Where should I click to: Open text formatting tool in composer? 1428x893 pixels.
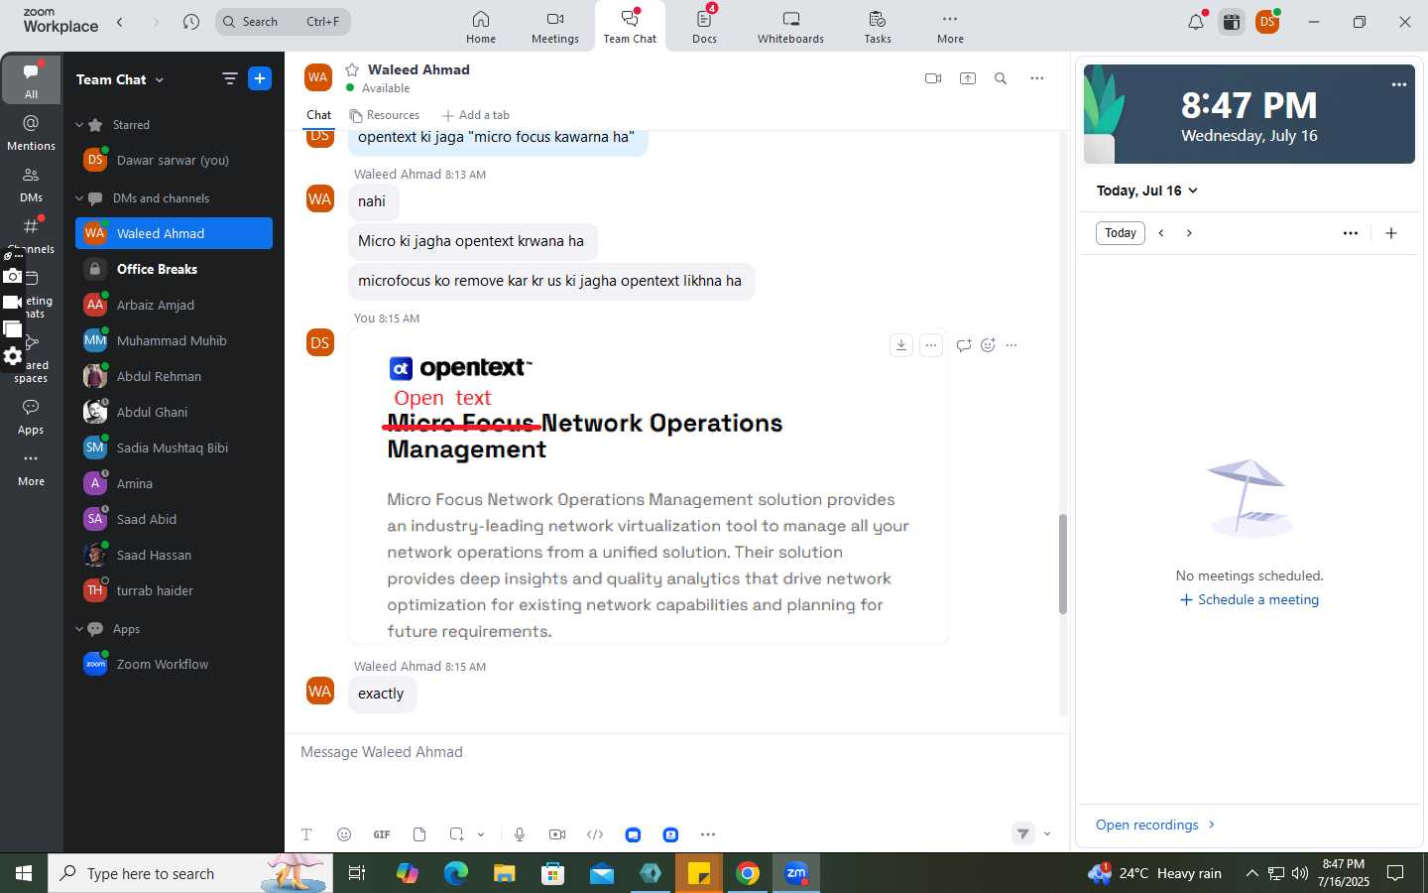click(306, 834)
